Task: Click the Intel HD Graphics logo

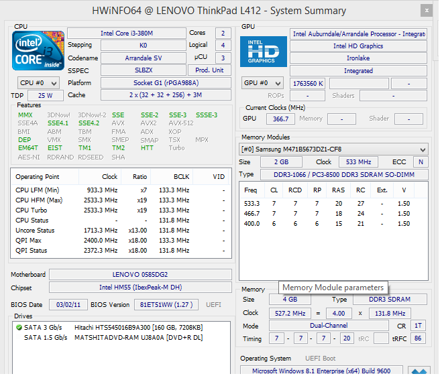Action: coord(263,52)
